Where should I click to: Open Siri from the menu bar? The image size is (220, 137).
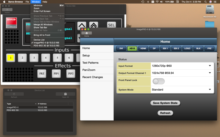tap(210, 2)
